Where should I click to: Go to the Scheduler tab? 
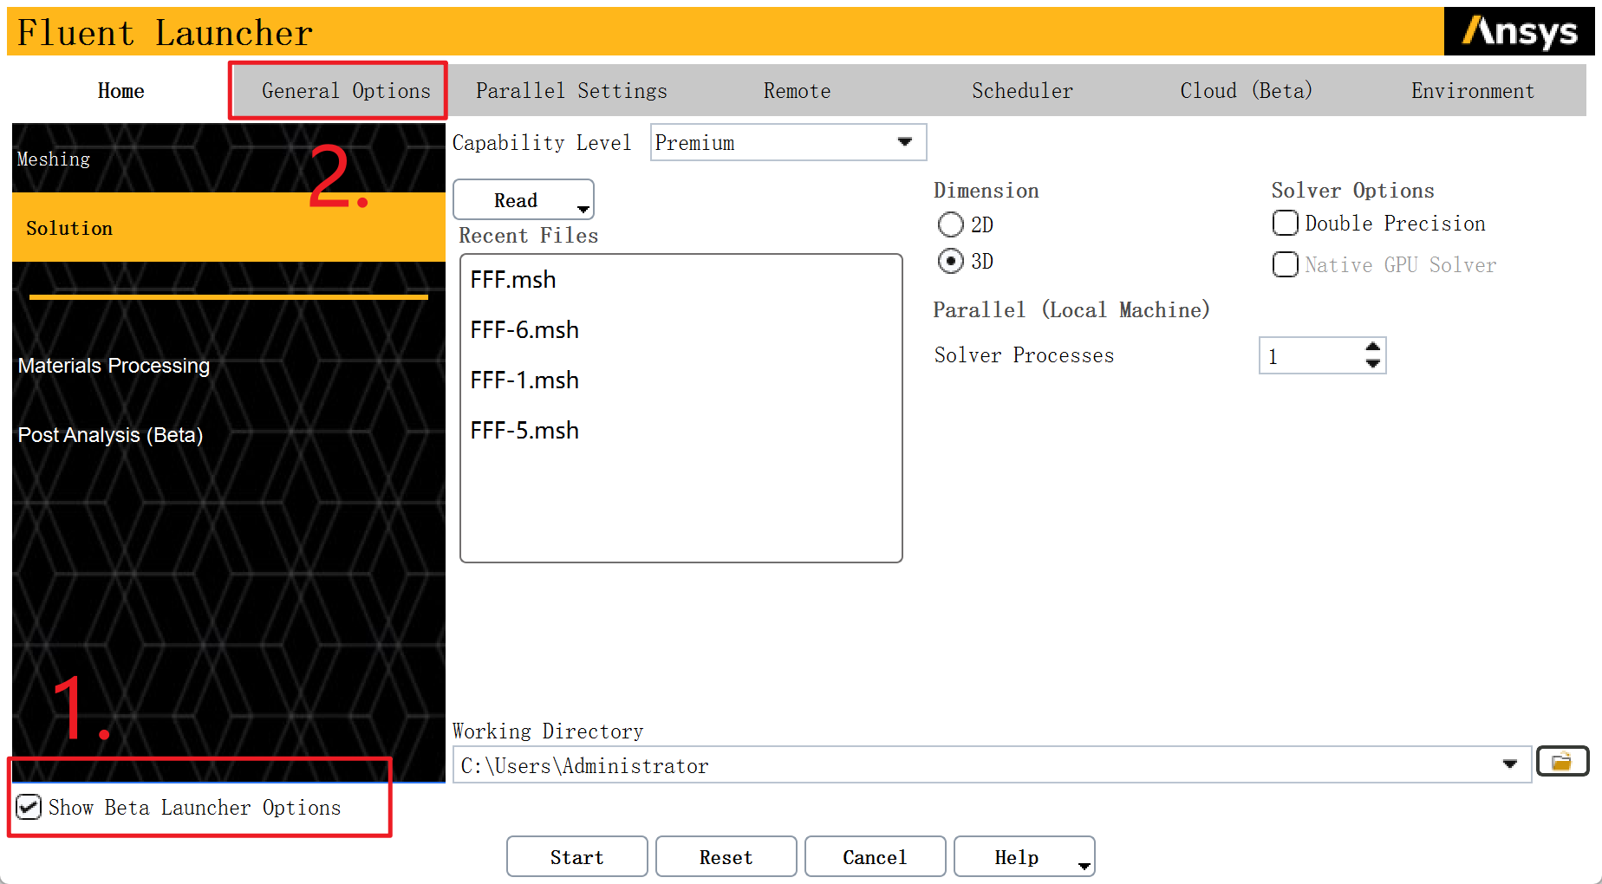1022,91
